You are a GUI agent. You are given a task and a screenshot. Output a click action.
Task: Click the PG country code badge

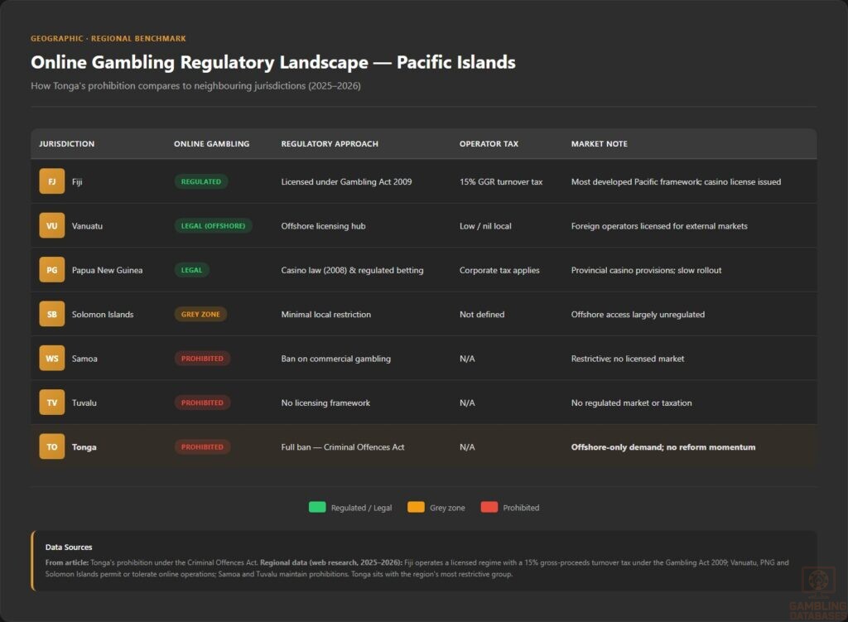[x=52, y=270]
